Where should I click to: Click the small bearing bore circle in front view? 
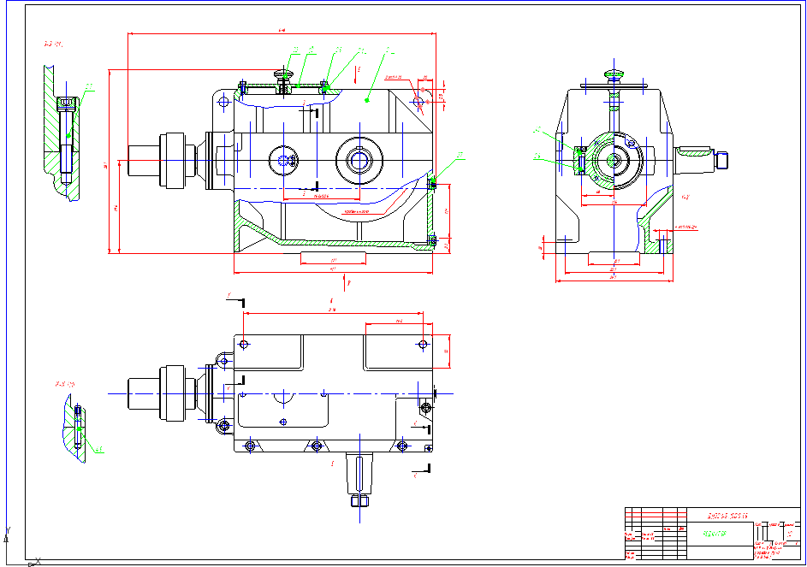[282, 159]
